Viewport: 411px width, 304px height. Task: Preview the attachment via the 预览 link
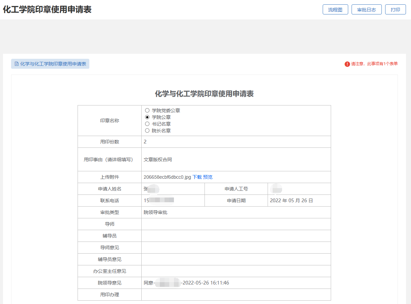[208, 177]
